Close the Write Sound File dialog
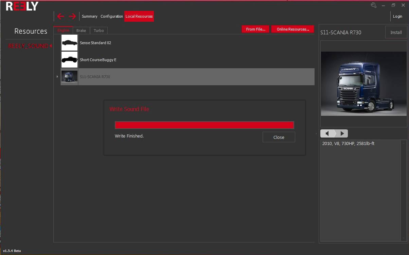409x255 pixels. [279, 137]
